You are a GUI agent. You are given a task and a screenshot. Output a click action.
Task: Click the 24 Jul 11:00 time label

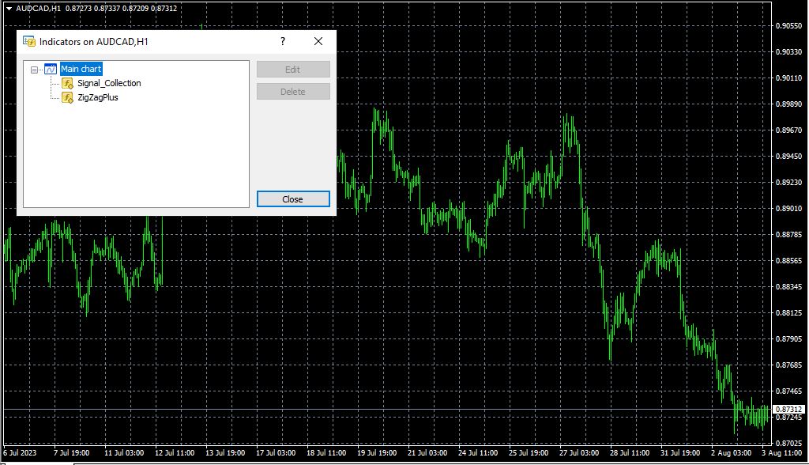click(x=478, y=452)
